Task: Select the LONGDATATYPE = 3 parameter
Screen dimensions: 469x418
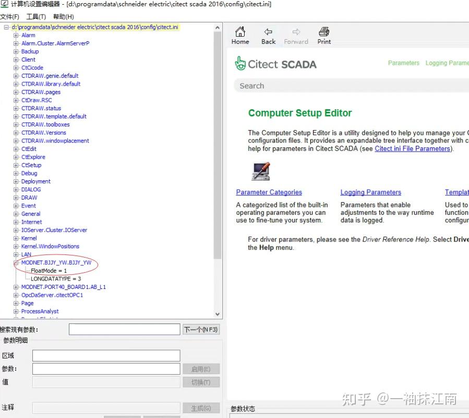Action: tap(56, 279)
